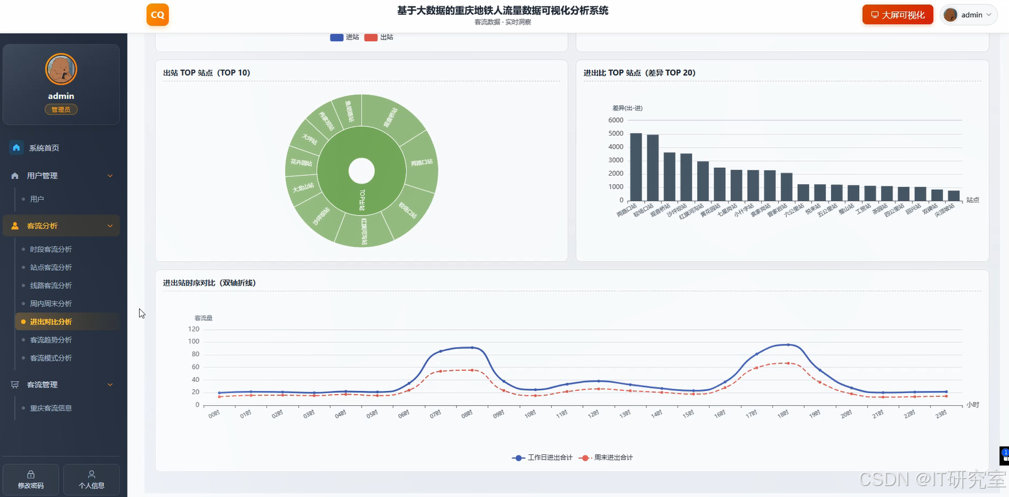Click the TOP出站 inner sunburst ring

click(x=362, y=199)
